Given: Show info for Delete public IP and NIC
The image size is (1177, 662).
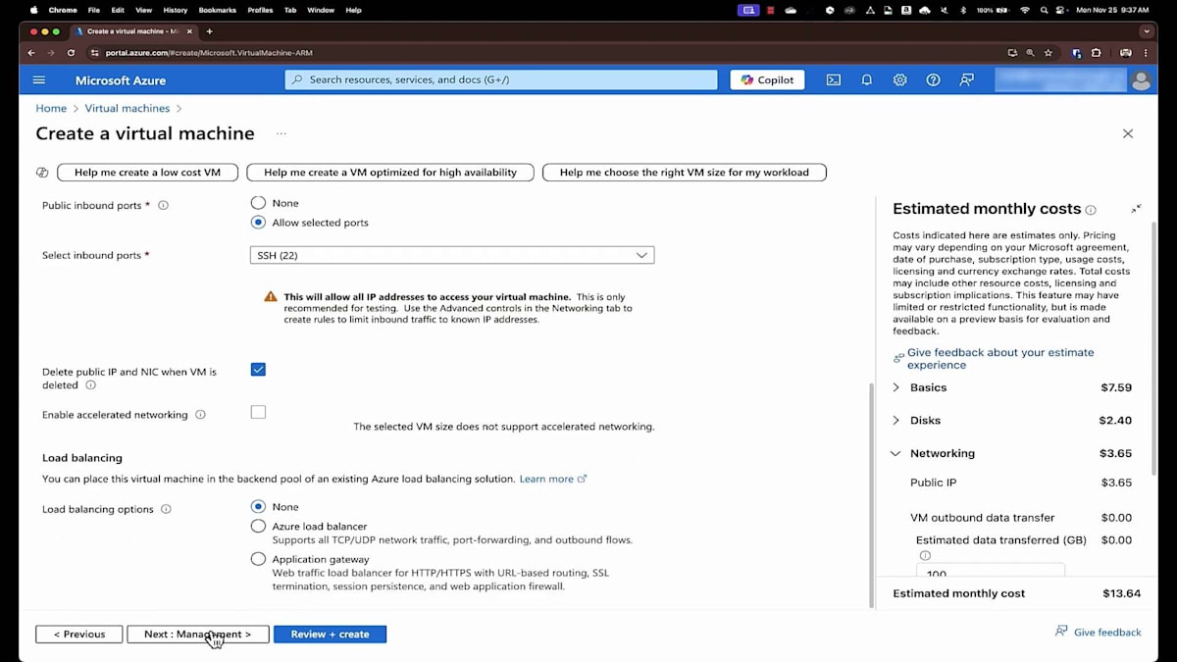Looking at the screenshot, I should [90, 385].
